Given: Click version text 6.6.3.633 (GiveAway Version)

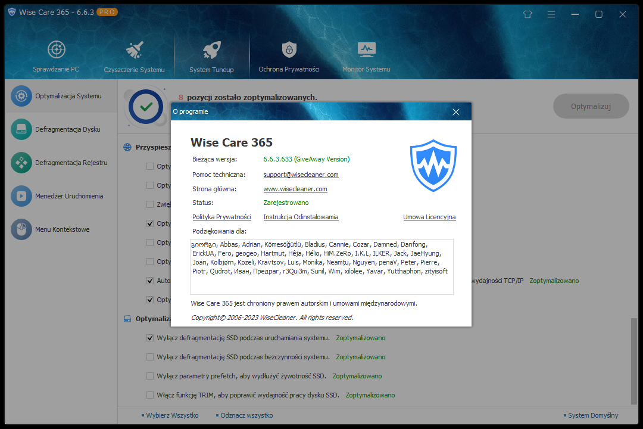Looking at the screenshot, I should point(307,159).
